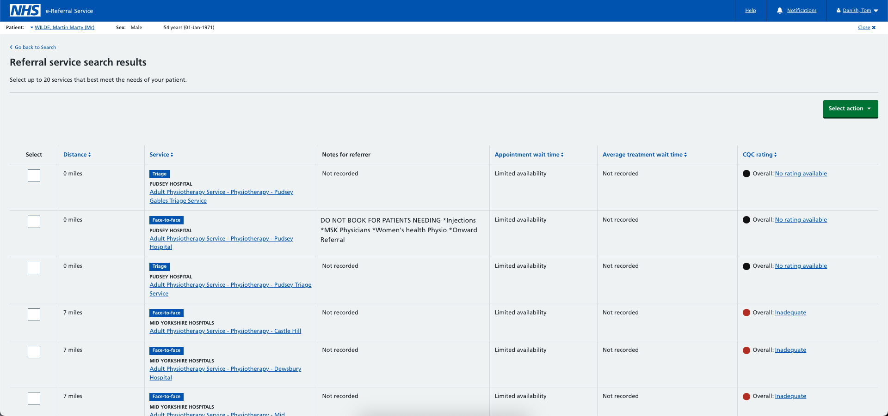Click the Face-to-face badge on Castle Hill service
The width and height of the screenshot is (888, 416).
(166, 313)
